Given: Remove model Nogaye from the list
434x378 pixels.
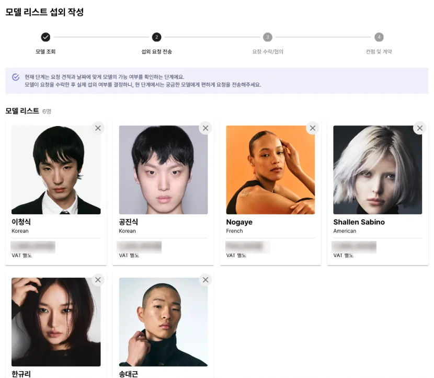Looking at the screenshot, I should pyautogui.click(x=312, y=128).
